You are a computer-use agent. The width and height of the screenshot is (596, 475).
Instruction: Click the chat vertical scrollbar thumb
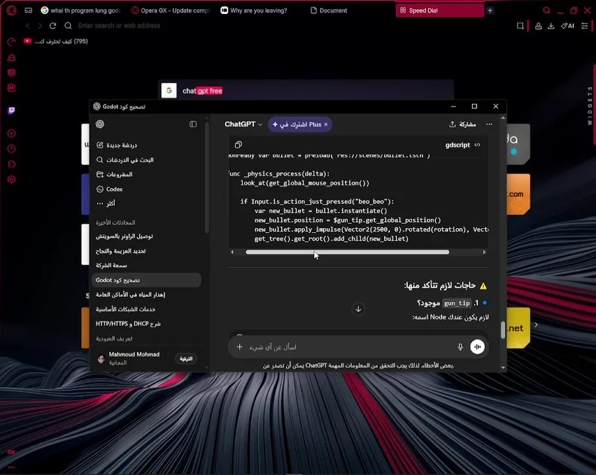click(x=503, y=329)
